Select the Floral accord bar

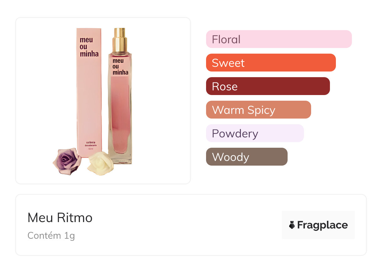[x=279, y=39]
